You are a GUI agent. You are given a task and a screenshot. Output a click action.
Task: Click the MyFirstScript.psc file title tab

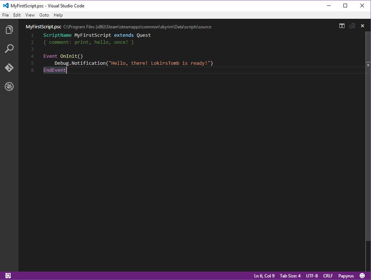click(x=43, y=27)
